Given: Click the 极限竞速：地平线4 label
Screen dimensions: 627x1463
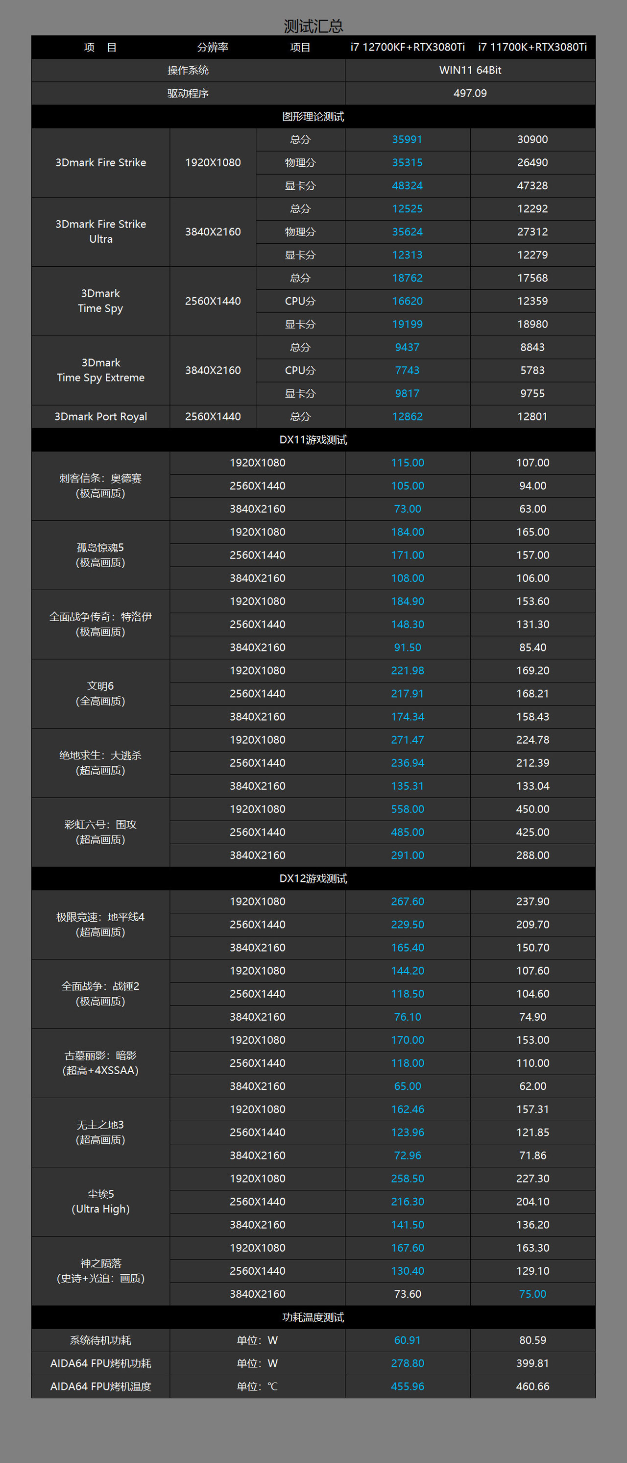Looking at the screenshot, I should tap(100, 925).
